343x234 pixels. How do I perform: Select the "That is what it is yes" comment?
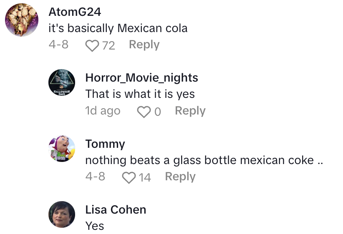tap(140, 94)
